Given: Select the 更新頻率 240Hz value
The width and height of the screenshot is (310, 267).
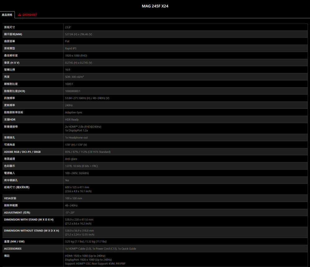Looking at the screenshot, I should click(x=69, y=105).
